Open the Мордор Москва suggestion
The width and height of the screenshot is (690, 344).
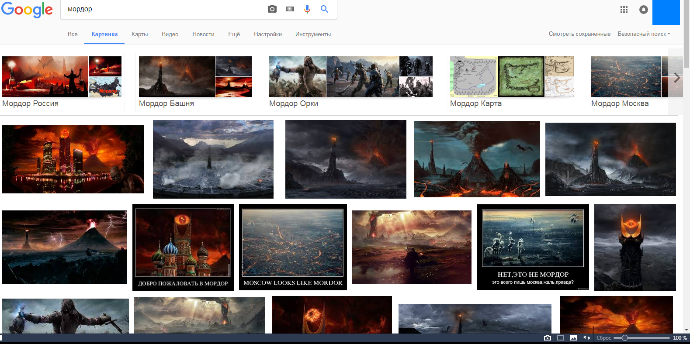click(628, 82)
